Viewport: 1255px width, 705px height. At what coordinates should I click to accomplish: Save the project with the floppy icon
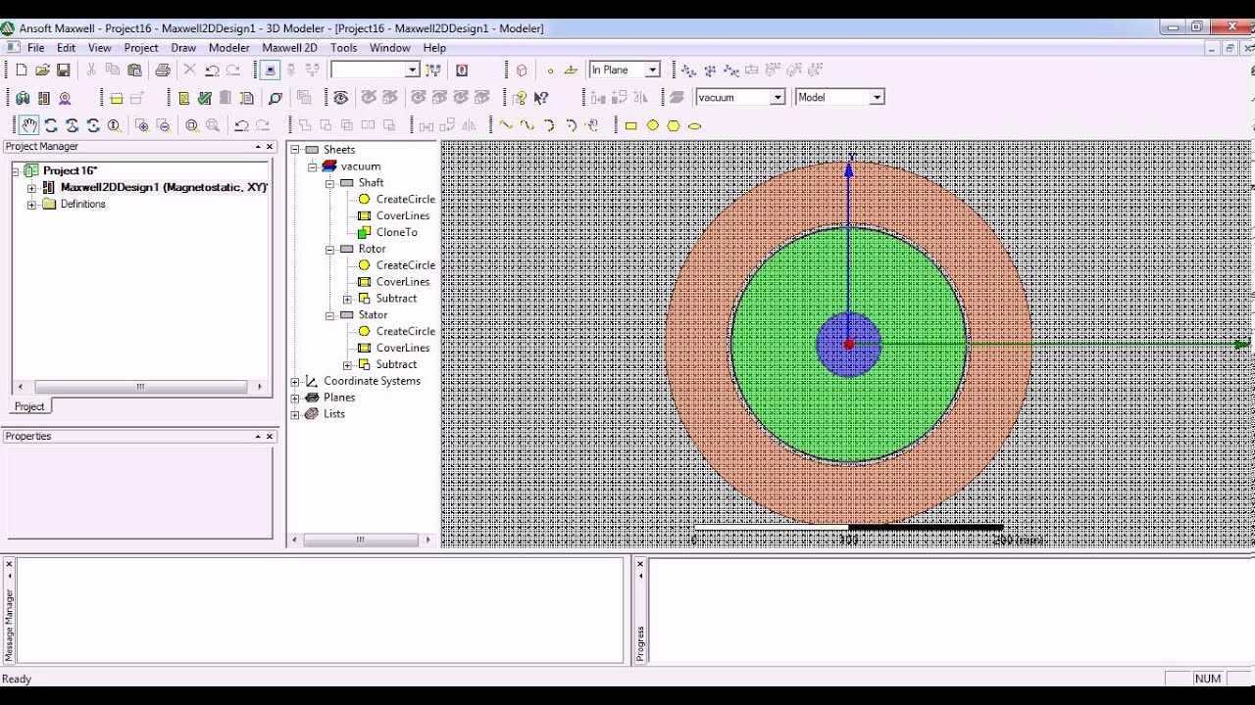pos(63,70)
